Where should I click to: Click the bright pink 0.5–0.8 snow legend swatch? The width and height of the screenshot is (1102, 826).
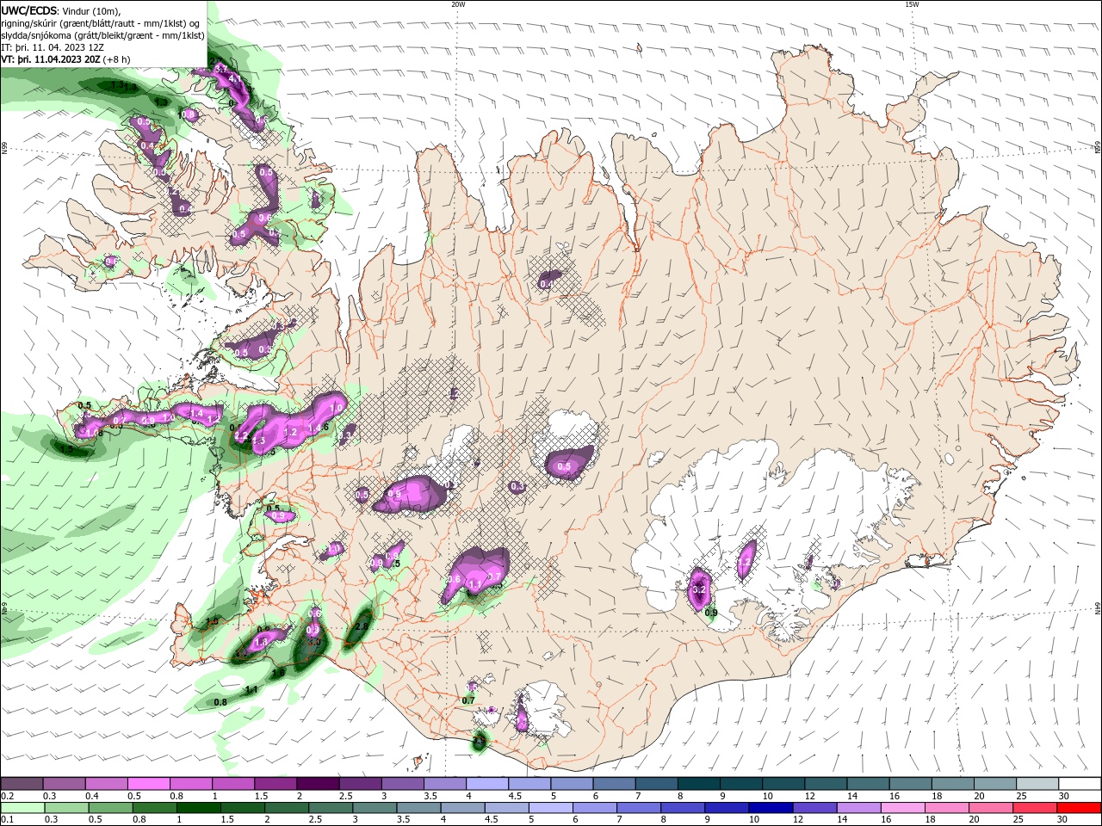tap(148, 783)
